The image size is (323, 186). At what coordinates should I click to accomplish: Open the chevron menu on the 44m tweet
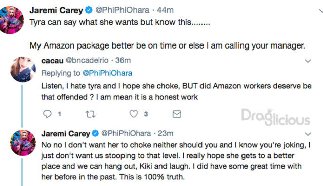pos(321,10)
